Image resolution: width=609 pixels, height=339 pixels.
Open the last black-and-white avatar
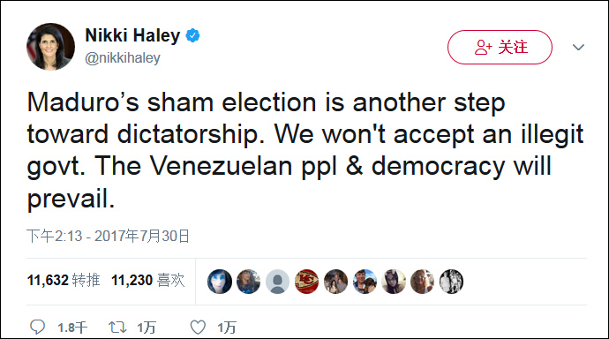(x=451, y=281)
